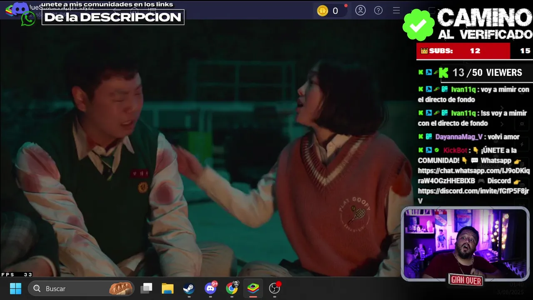533x300 pixels.
Task: Open the BlueStacks help question-mark icon
Action: tap(378, 10)
